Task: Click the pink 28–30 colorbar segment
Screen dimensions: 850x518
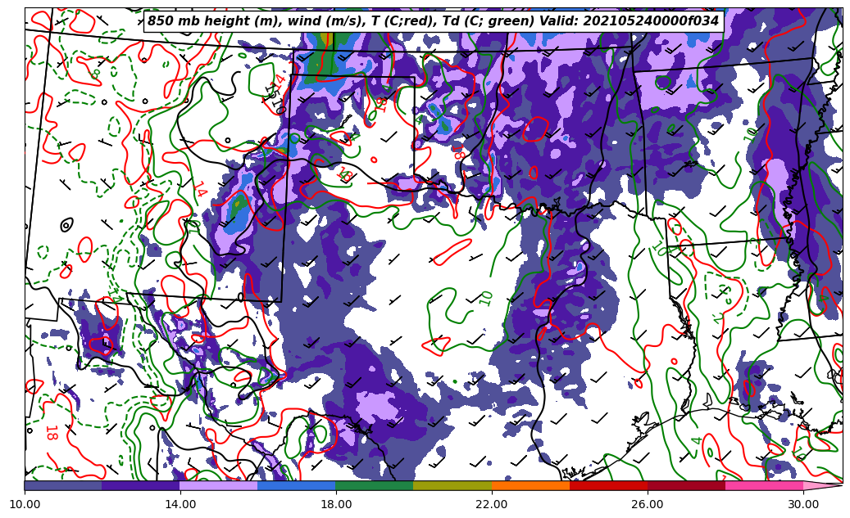Action: [x=764, y=485]
